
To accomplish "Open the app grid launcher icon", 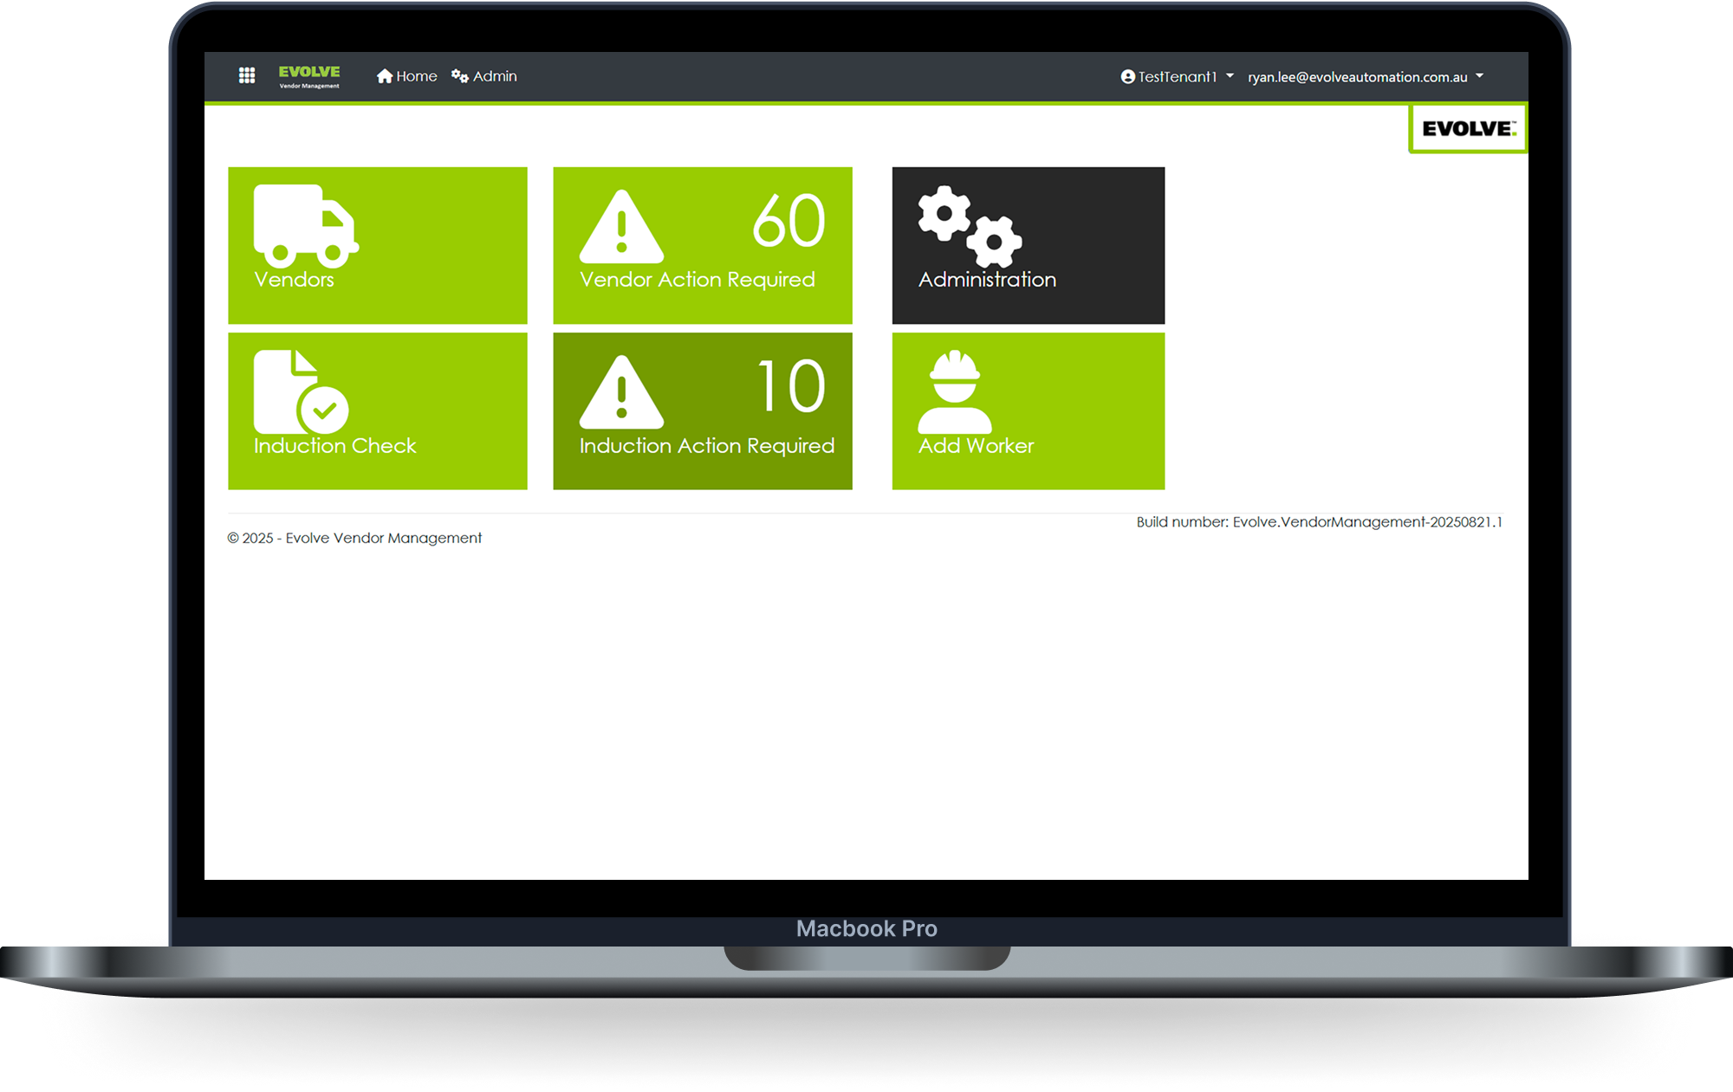I will [247, 76].
